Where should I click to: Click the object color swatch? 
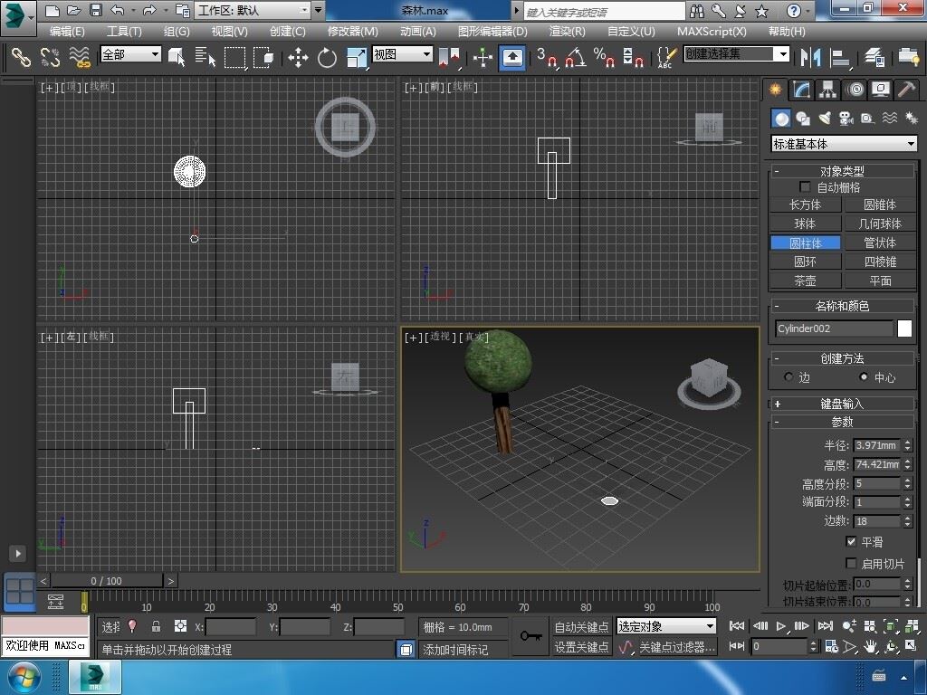coord(904,328)
